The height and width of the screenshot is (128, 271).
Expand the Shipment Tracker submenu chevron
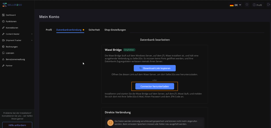click(32, 40)
